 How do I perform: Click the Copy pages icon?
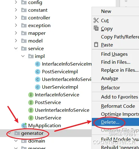coord(96,28)
